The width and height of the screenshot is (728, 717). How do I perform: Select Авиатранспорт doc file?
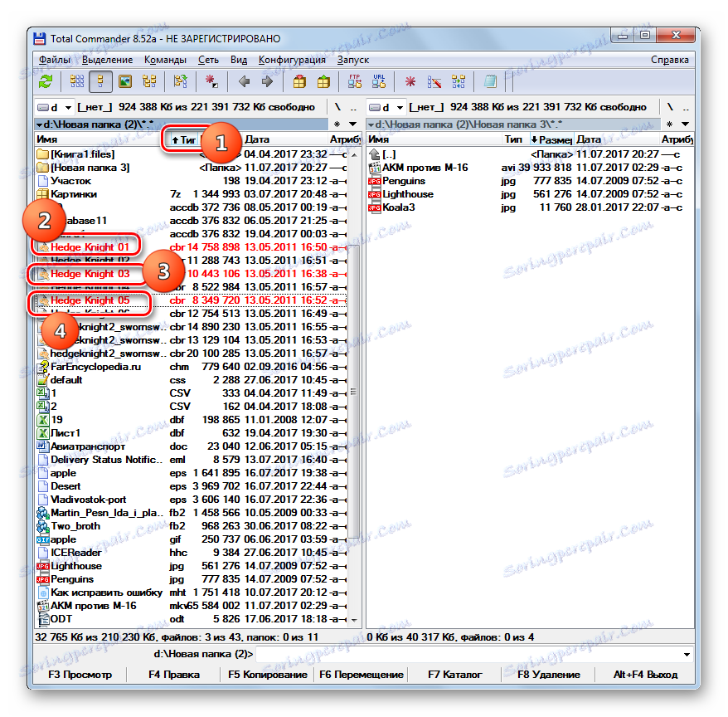[191, 446]
